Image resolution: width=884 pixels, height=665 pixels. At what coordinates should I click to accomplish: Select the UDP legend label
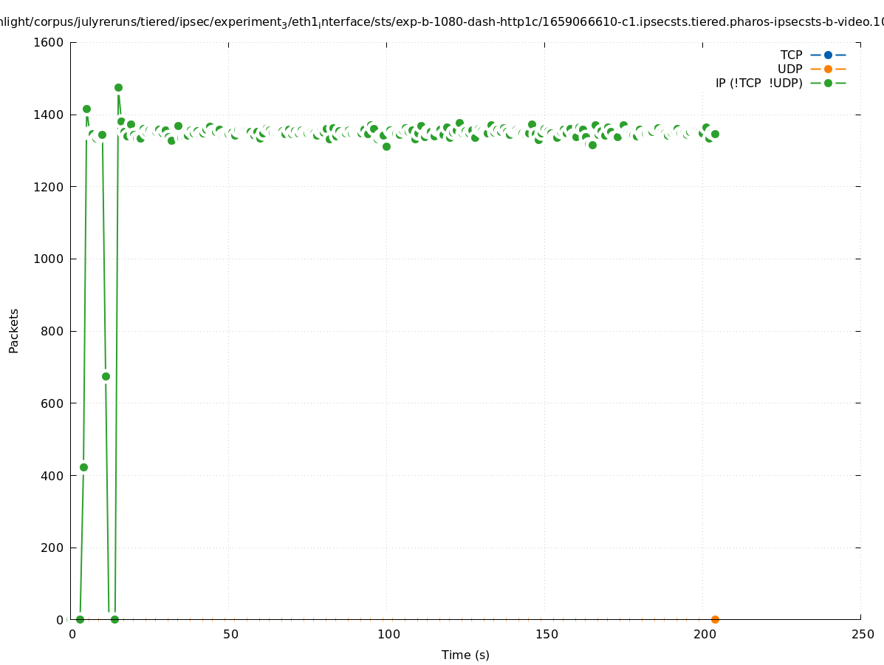[x=789, y=69]
